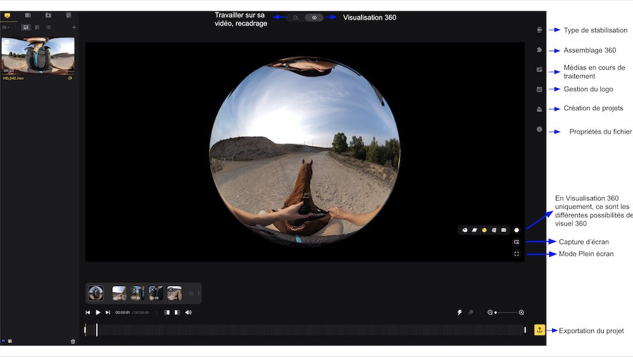The height and width of the screenshot is (357, 633).
Task: Select the round fisheye clip thumbnail
Action: 96,293
